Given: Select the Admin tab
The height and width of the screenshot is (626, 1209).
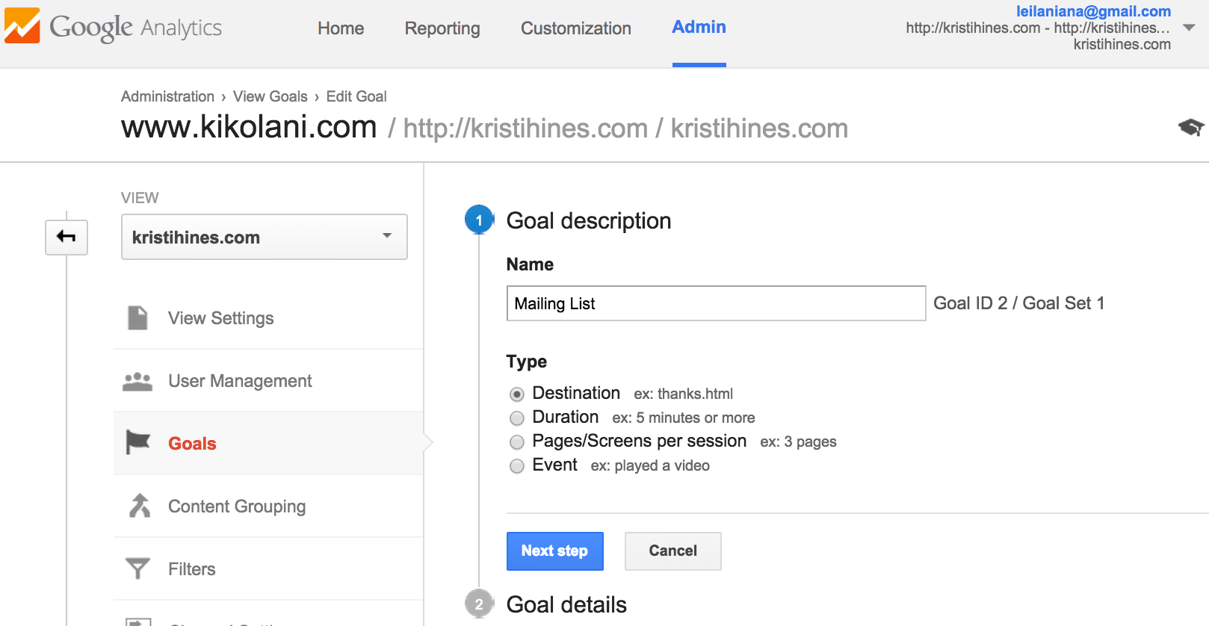Looking at the screenshot, I should pyautogui.click(x=699, y=27).
